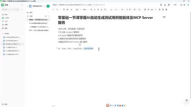This screenshot has height=107, width=191.
Task: Click the 分享 share button
Action: coord(175,5)
